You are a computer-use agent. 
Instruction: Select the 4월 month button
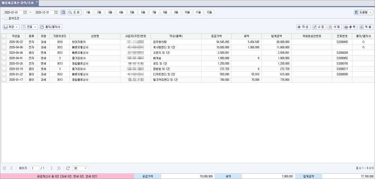(x=121, y=12)
